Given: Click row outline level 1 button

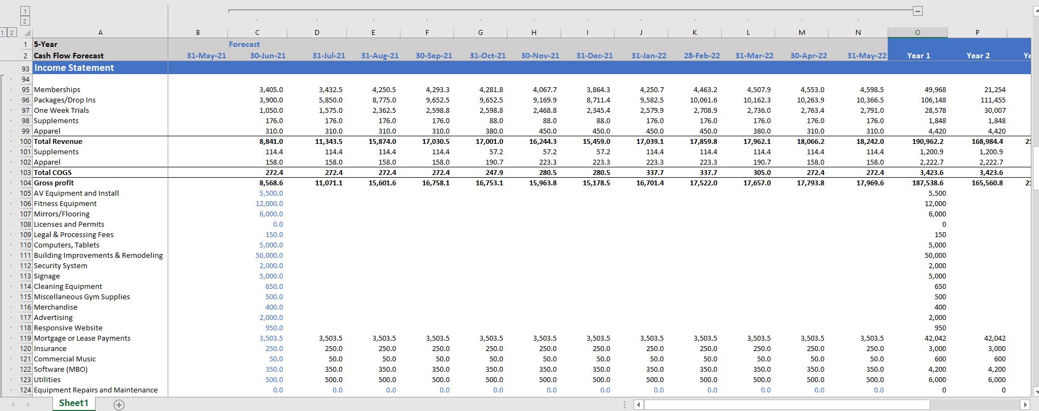Looking at the screenshot, I should pos(3,33).
